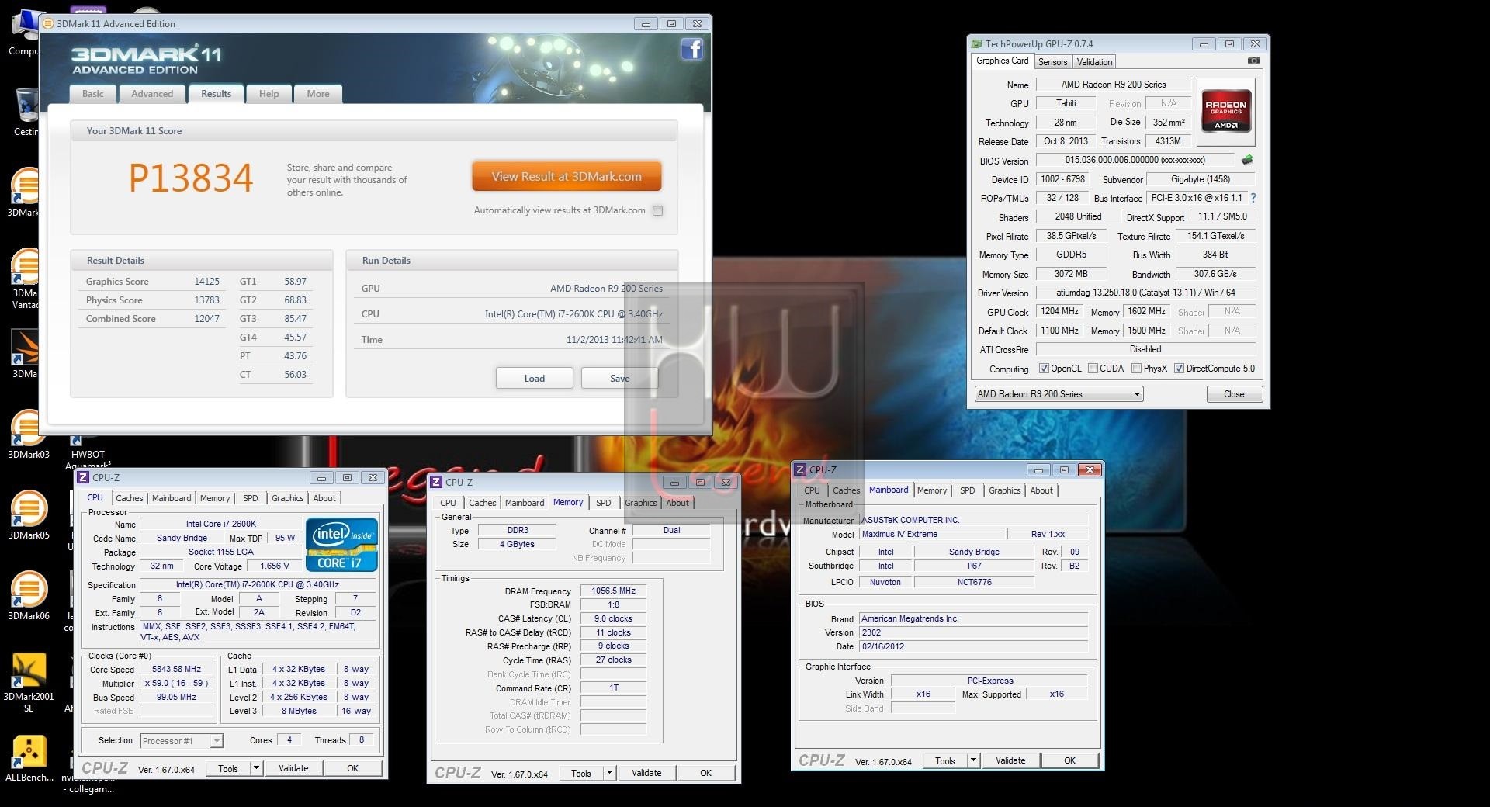Click the Combined Score 12047 value
This screenshot has height=807, width=1490.
pos(206,319)
